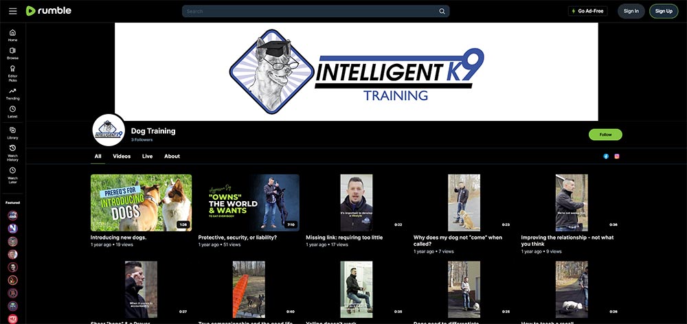
Task: Click the "1 year ago • 51 views" text
Action: pos(220,245)
